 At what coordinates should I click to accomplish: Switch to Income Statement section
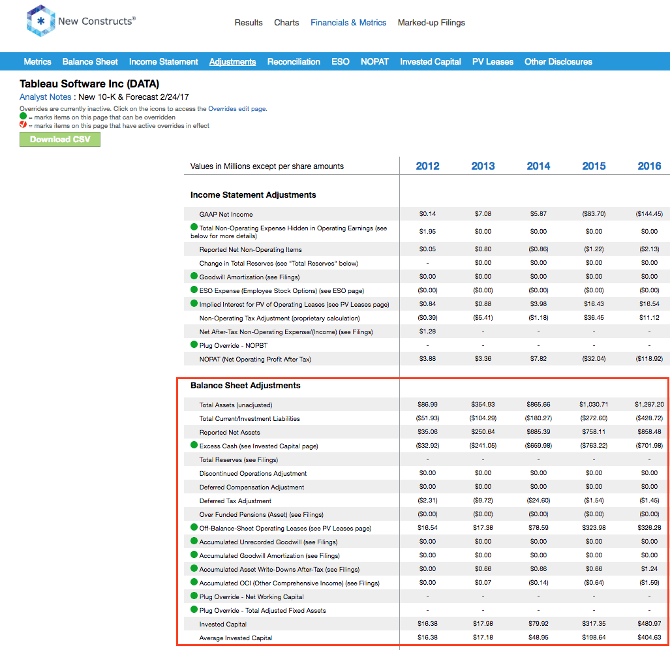coord(164,61)
